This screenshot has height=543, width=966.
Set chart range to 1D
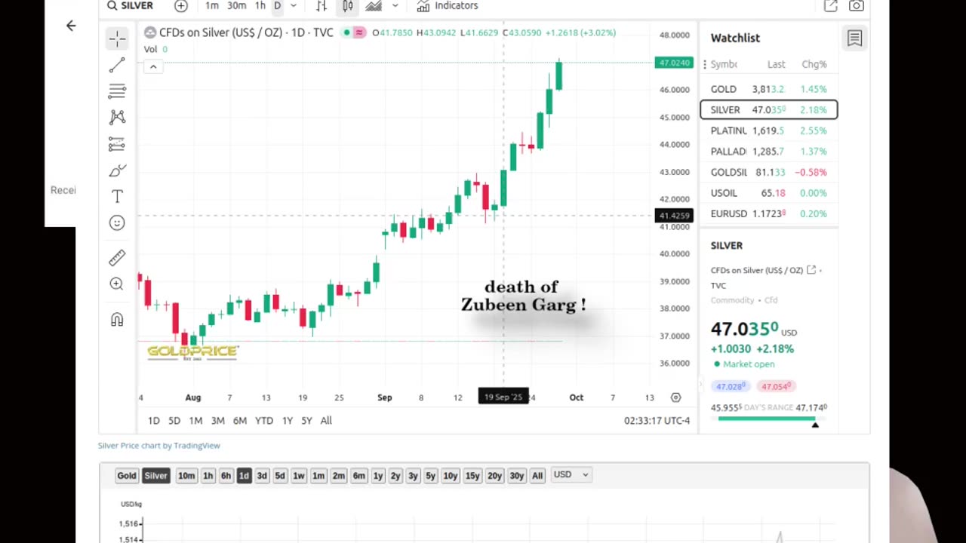153,421
